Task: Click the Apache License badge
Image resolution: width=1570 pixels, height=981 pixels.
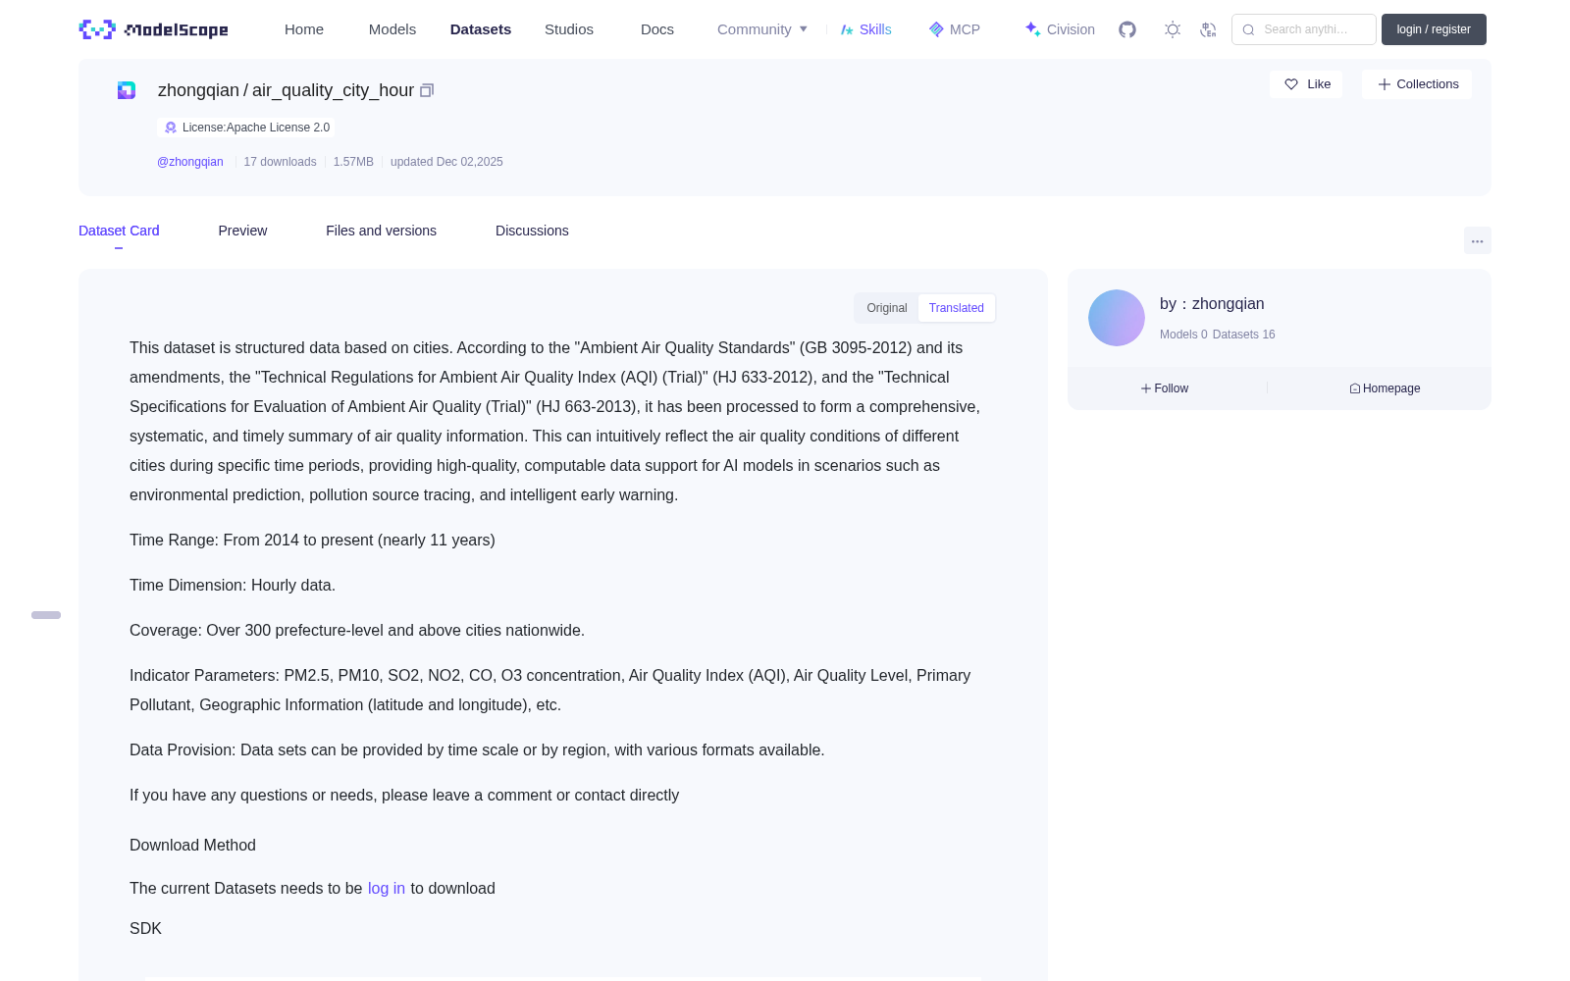Action: click(246, 128)
